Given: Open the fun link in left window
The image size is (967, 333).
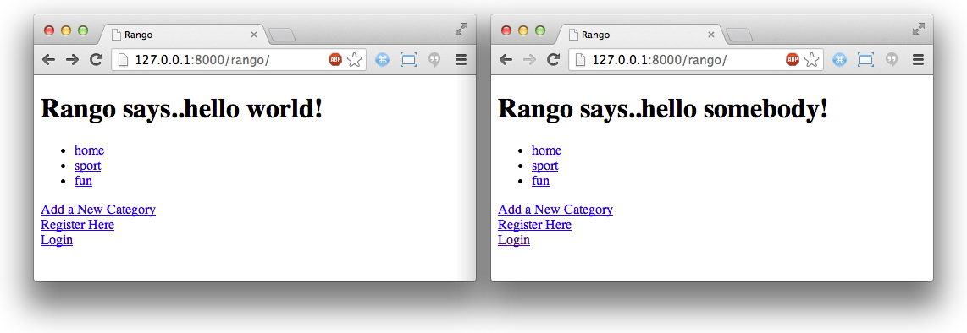Looking at the screenshot, I should tap(83, 181).
